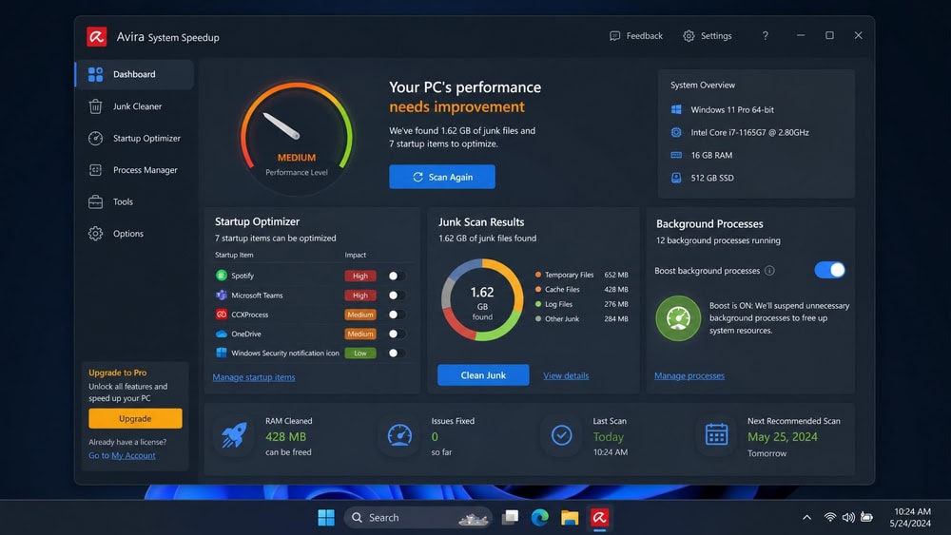The width and height of the screenshot is (951, 535).
Task: Click the green Log Files legend dot
Action: tap(538, 304)
